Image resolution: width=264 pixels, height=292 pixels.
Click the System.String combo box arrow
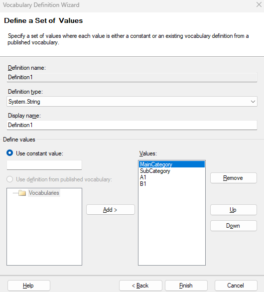coord(253,102)
